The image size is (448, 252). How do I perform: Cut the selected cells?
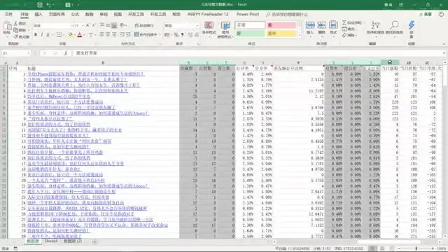20,23
